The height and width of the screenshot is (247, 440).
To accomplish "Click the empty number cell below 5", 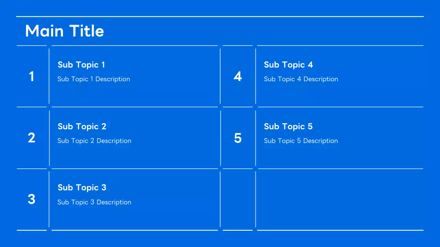I will click(x=238, y=199).
